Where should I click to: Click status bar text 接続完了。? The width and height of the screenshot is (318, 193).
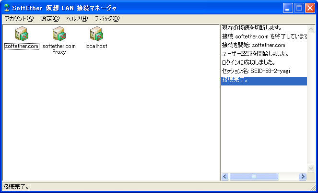(x=16, y=187)
